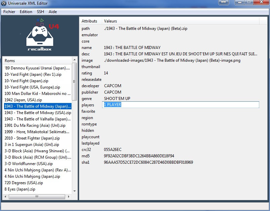The image size is (270, 211).
Task: Click the name value 1943 : THE BATTLE OF MIDWAY
Action: click(x=132, y=47)
